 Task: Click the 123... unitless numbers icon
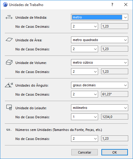(9, 130)
